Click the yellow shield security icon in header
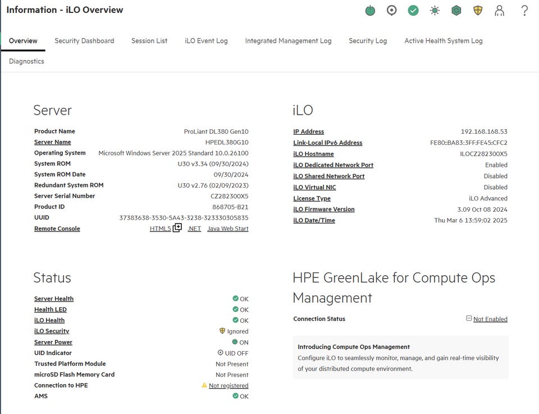 click(478, 11)
